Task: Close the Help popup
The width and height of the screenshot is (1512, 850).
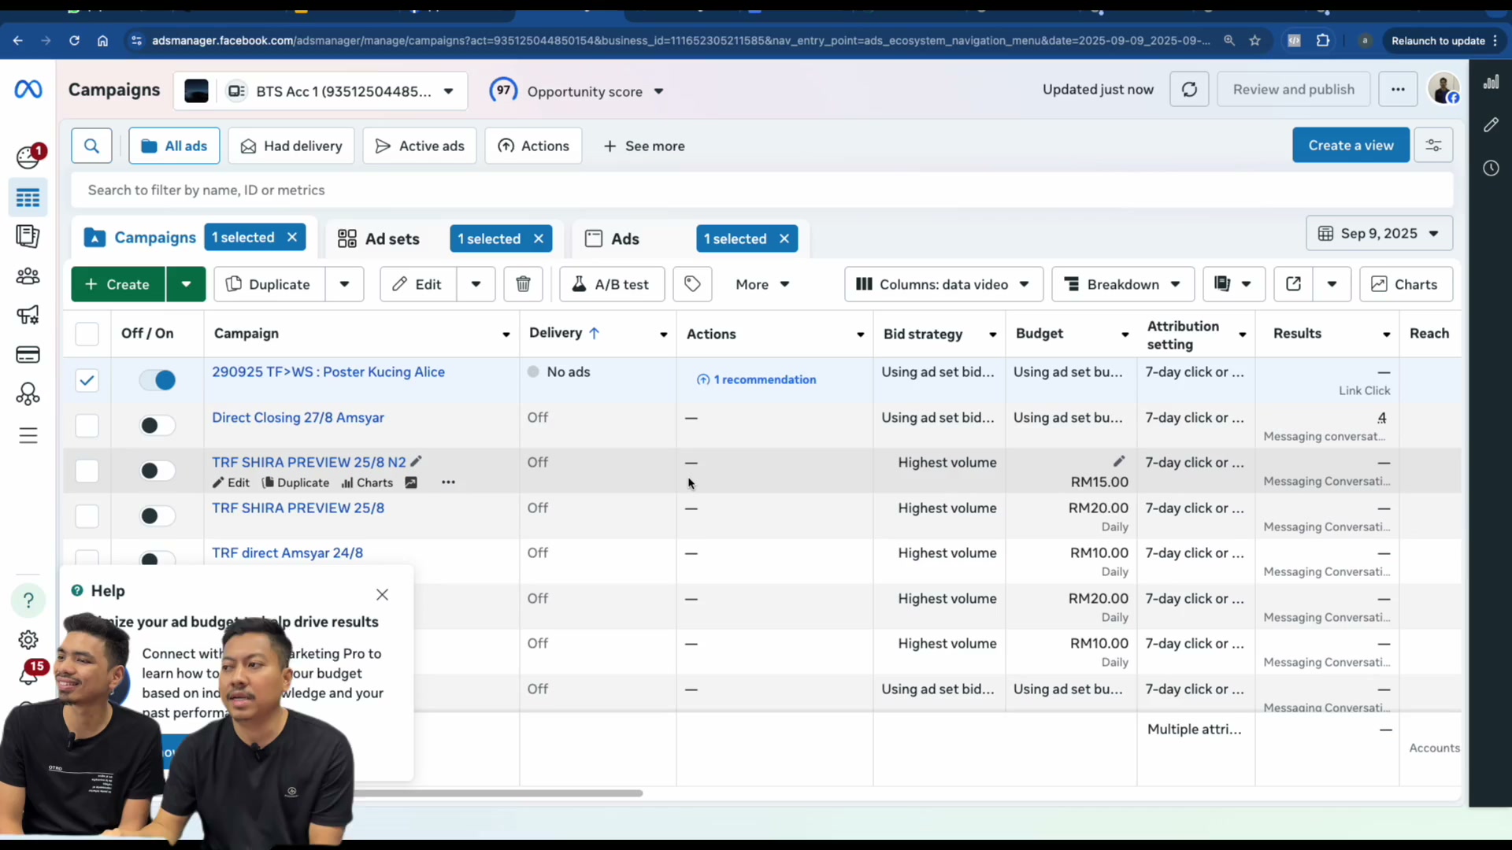Action: tap(382, 595)
